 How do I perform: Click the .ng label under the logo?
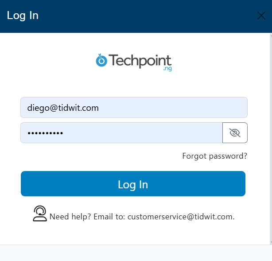tap(167, 69)
